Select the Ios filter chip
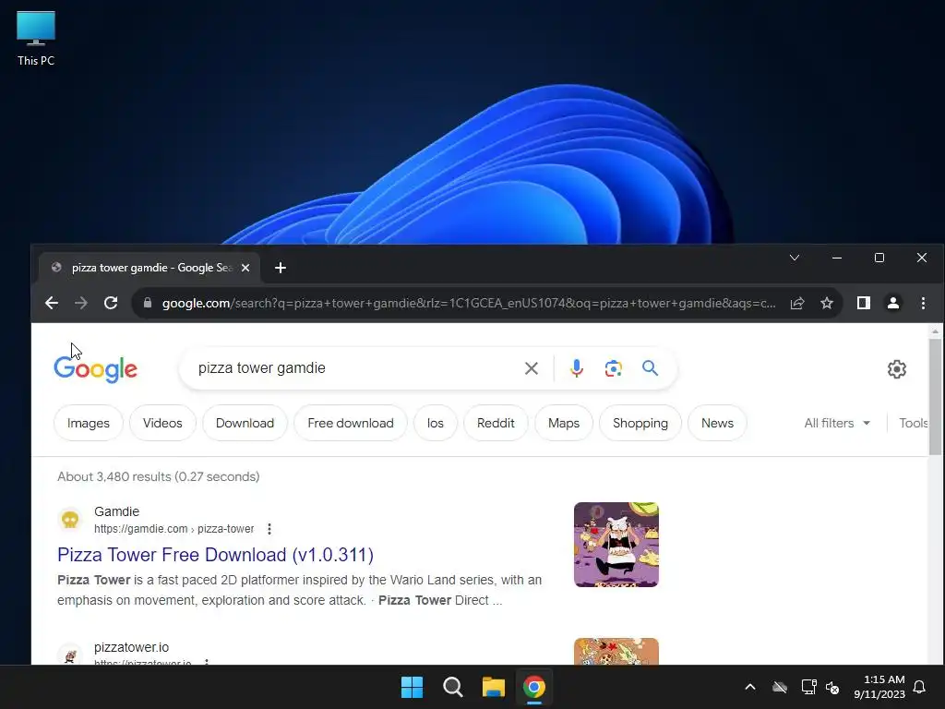Image resolution: width=945 pixels, height=709 pixels. coord(436,423)
